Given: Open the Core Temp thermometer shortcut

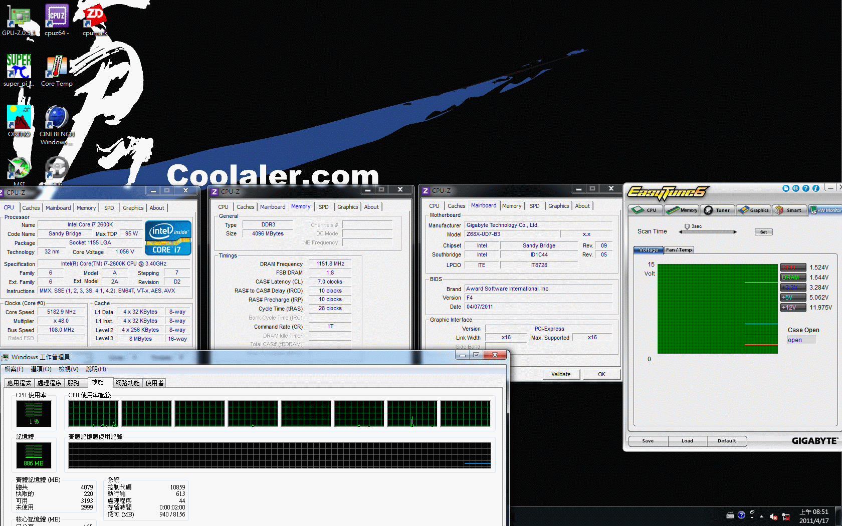Looking at the screenshot, I should pyautogui.click(x=57, y=70).
